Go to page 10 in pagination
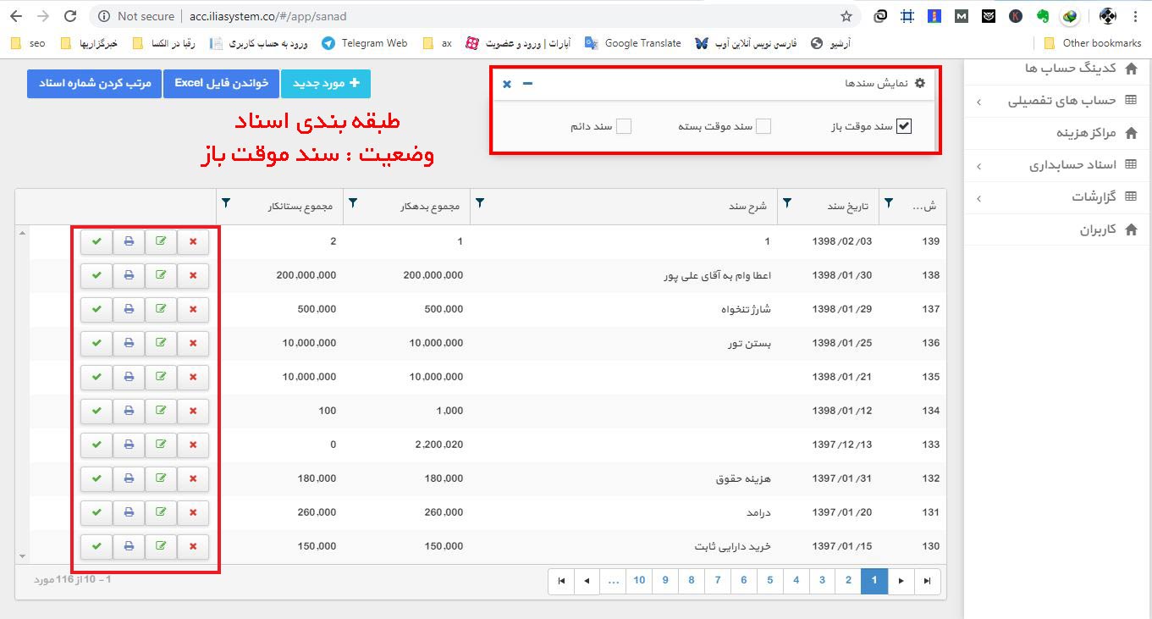Viewport: 1152px width, 619px height. (x=639, y=581)
